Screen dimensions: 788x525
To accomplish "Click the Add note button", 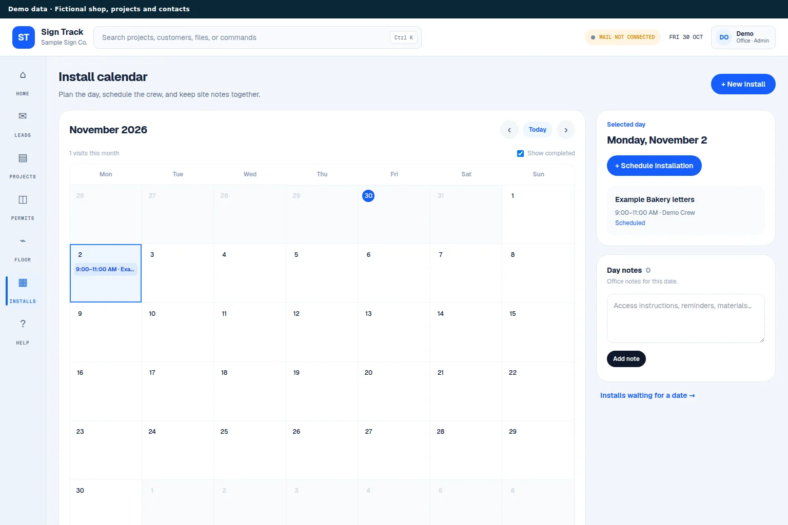I will pyautogui.click(x=626, y=359).
